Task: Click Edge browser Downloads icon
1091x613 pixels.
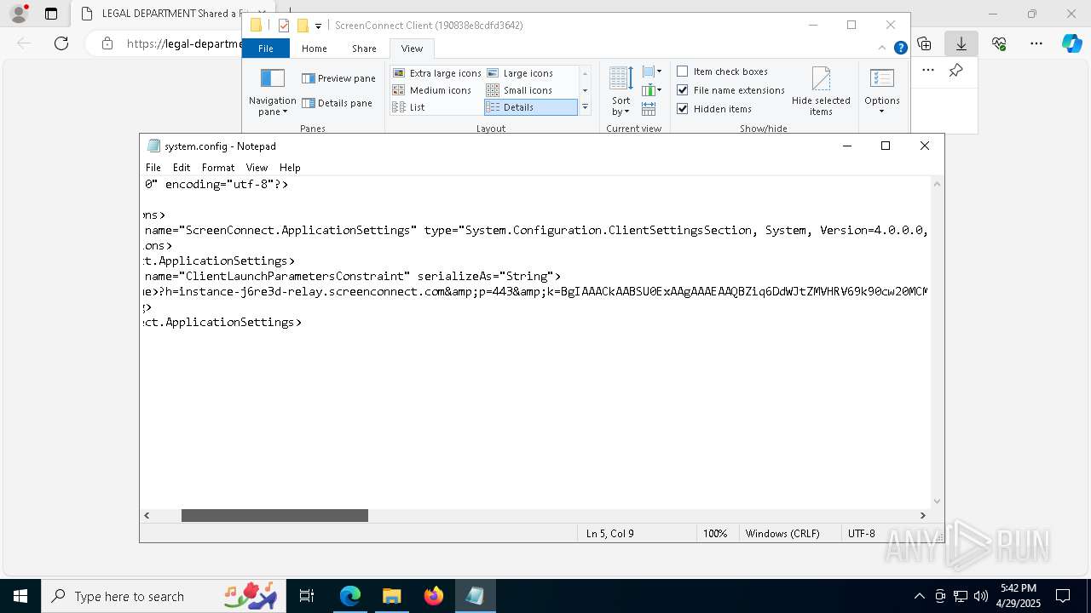Action: pos(961,43)
